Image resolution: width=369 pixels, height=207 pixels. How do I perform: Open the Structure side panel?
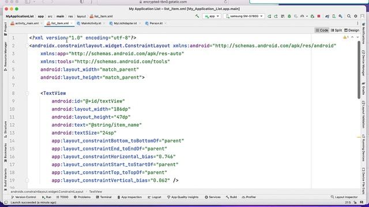coord(5,129)
